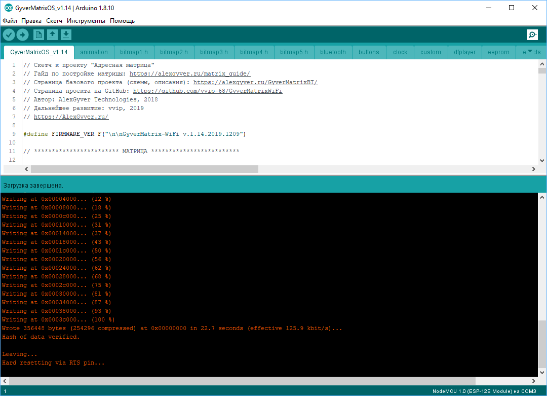
Task: Click the console horizontal scrollbar thumb
Action: click(242, 381)
